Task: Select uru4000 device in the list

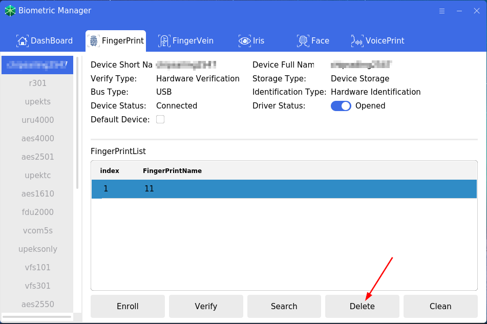Action: point(37,120)
